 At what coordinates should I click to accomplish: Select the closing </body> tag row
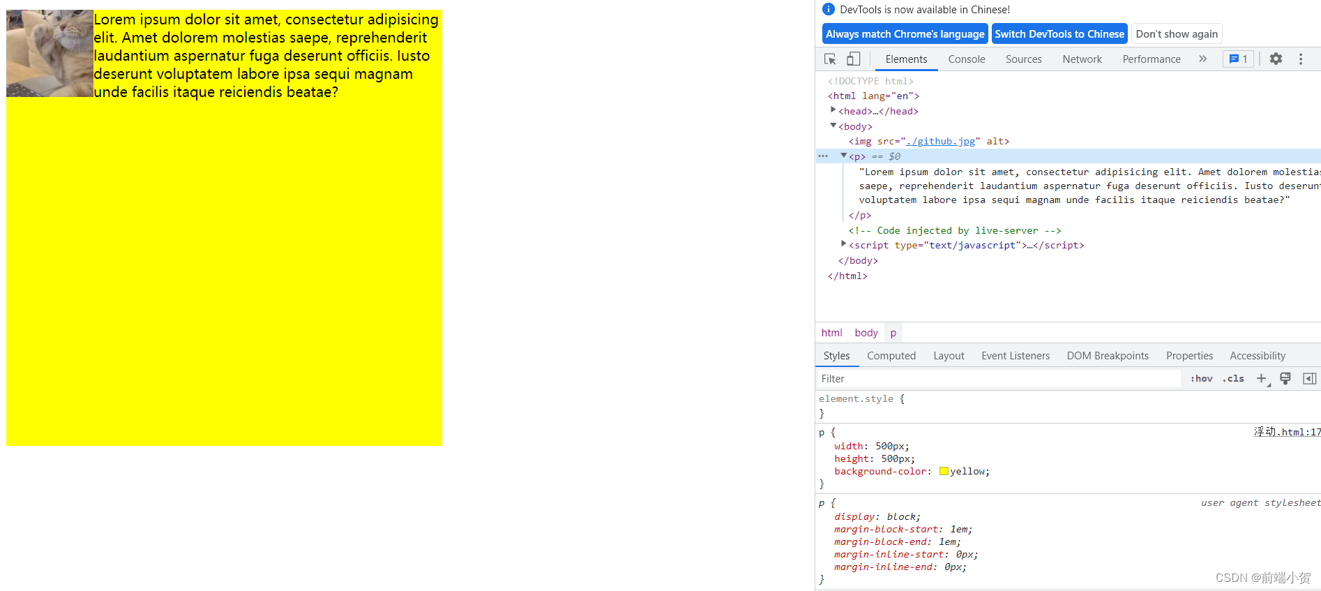point(858,260)
